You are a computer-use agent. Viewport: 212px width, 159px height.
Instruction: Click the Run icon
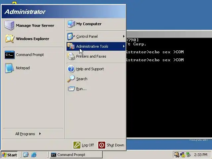[x=71, y=89]
